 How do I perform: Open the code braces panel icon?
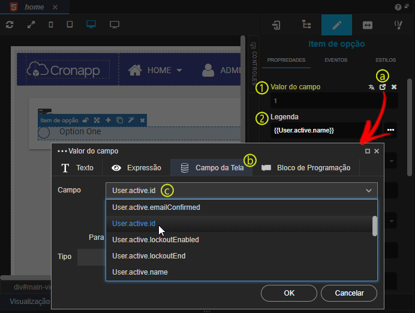[x=398, y=25]
